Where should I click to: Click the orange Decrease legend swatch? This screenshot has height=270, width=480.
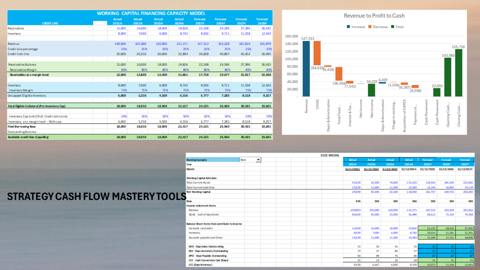pyautogui.click(x=370, y=27)
